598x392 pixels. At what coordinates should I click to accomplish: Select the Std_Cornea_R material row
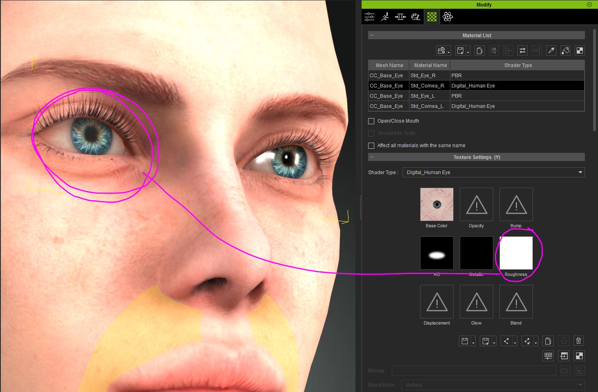[476, 85]
